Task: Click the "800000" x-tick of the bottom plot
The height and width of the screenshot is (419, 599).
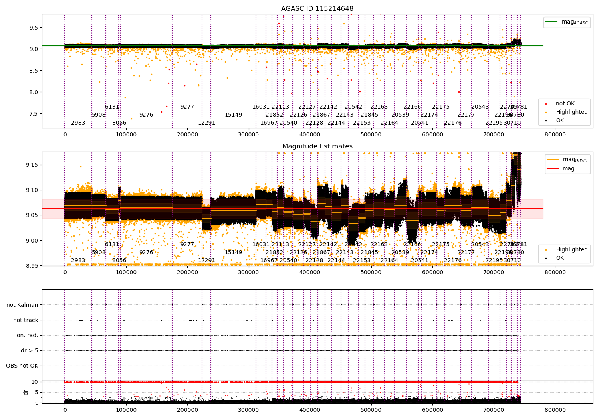Action: tap(555, 410)
